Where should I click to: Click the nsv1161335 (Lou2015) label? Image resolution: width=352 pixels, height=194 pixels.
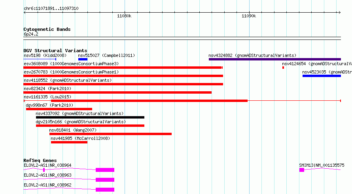pos(47,97)
